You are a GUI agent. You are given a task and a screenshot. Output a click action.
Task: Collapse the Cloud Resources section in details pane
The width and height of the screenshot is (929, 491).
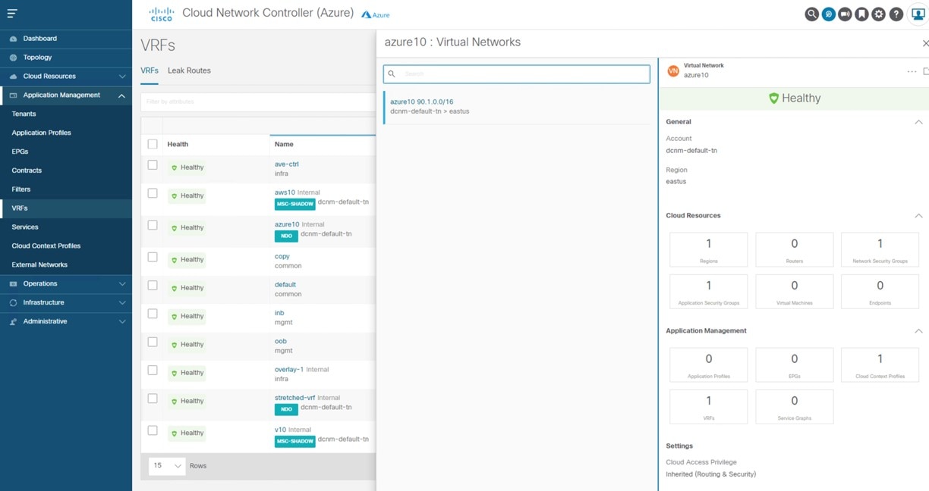click(x=918, y=216)
